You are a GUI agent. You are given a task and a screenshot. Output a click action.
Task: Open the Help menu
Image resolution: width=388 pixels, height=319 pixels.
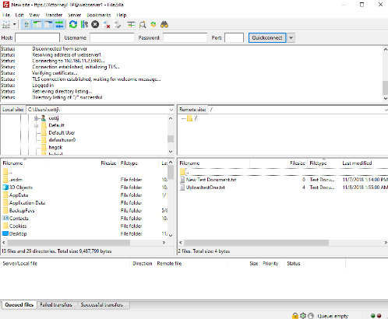[x=121, y=15]
